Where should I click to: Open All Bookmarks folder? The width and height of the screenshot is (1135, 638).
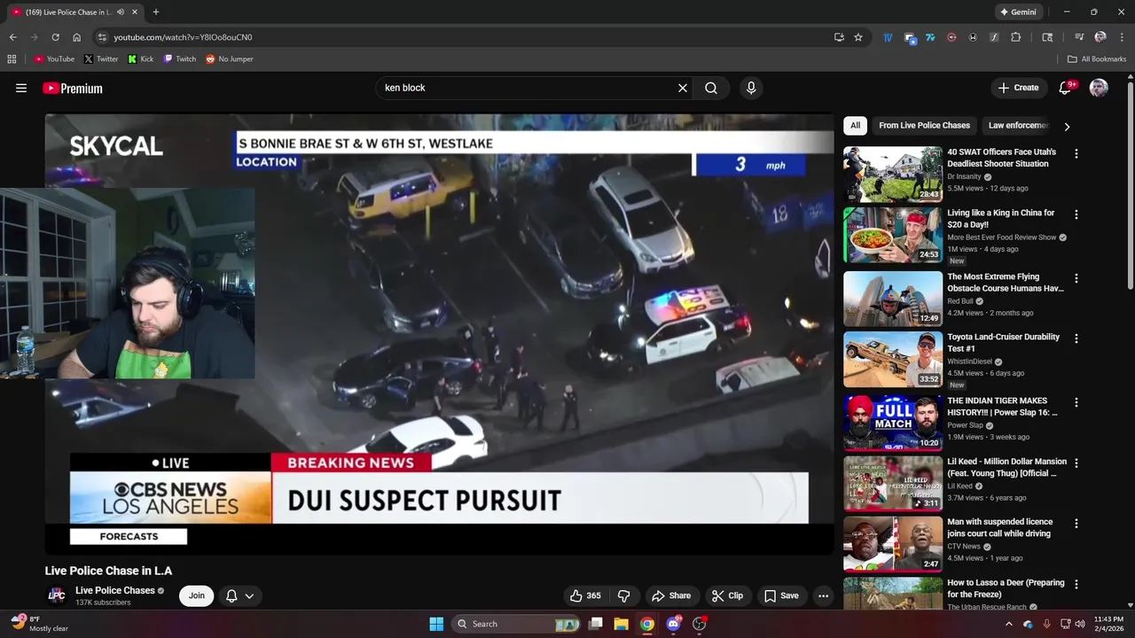pos(1097,58)
